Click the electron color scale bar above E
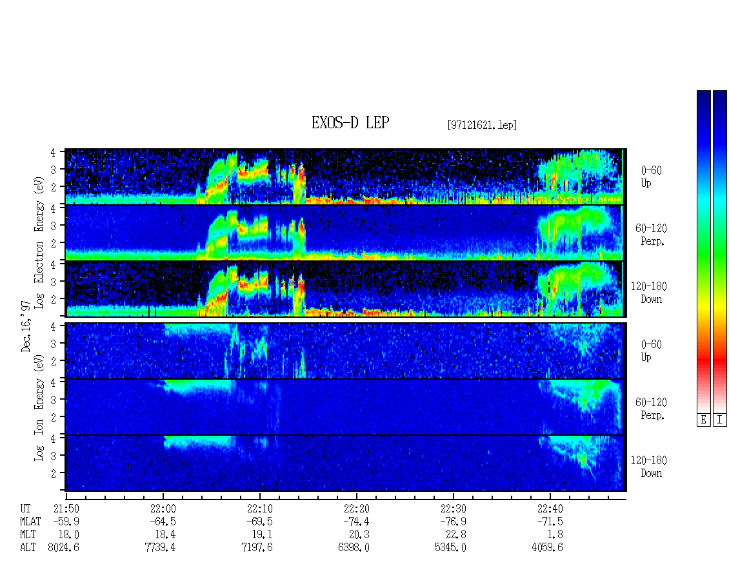This screenshot has width=729, height=564. [x=703, y=251]
